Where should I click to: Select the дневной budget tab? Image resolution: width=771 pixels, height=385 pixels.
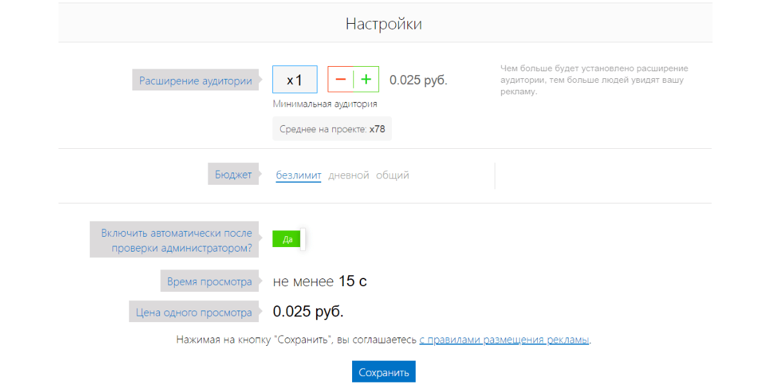349,175
